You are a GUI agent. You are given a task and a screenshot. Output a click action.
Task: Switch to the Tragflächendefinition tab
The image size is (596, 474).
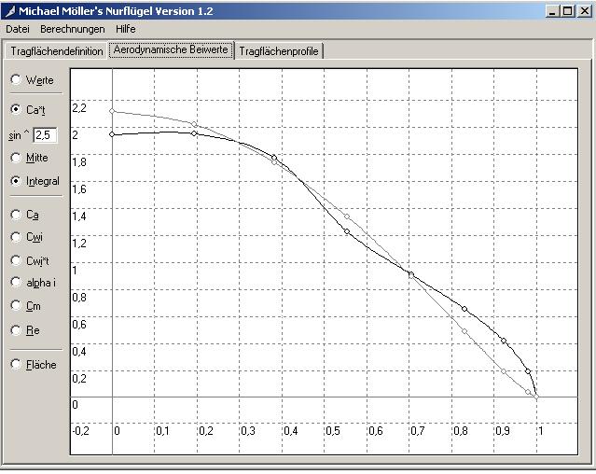[56, 51]
